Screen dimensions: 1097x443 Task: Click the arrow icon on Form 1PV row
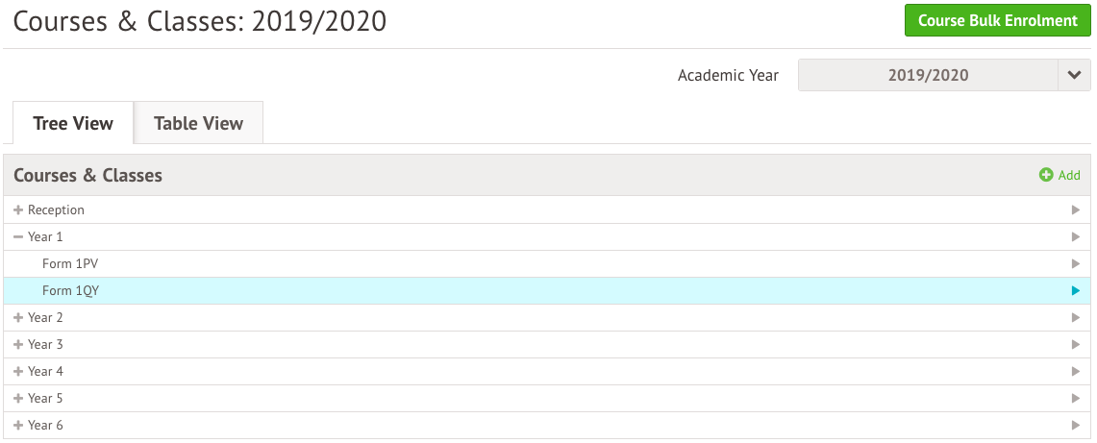(x=1076, y=264)
